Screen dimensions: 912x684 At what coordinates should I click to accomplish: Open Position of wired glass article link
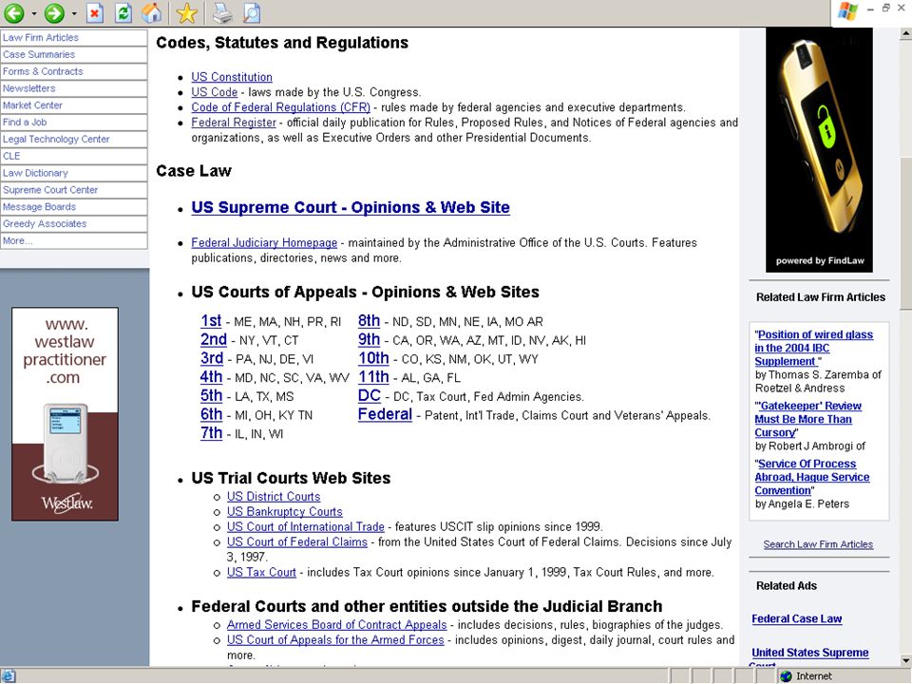point(814,348)
